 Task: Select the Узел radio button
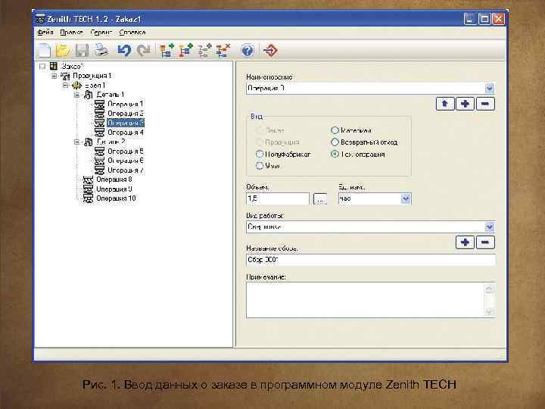point(260,166)
